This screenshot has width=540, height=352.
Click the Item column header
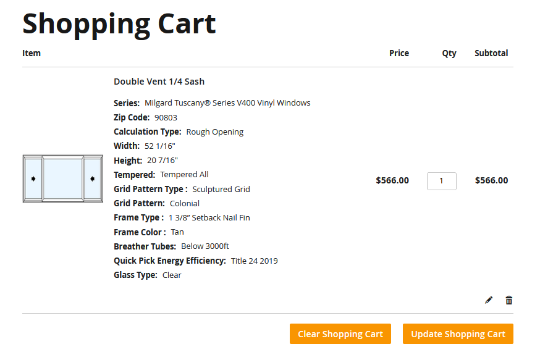click(x=32, y=53)
